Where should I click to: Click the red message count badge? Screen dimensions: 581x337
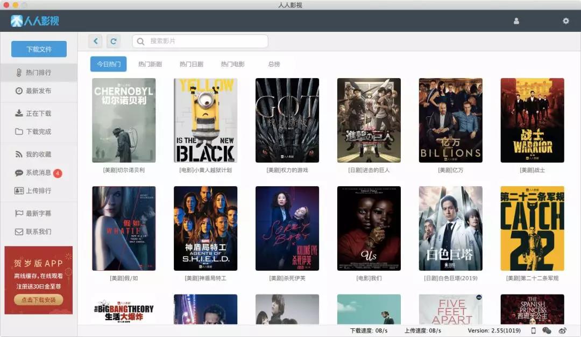pyautogui.click(x=58, y=173)
